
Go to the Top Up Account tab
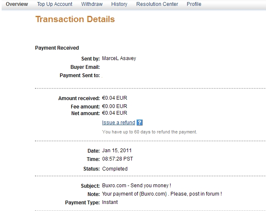pyautogui.click(x=55, y=4)
